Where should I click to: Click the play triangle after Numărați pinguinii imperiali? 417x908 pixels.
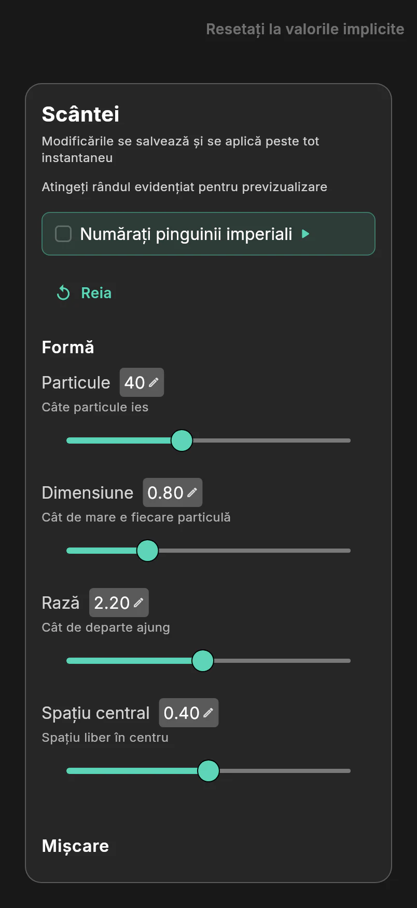pyautogui.click(x=305, y=234)
